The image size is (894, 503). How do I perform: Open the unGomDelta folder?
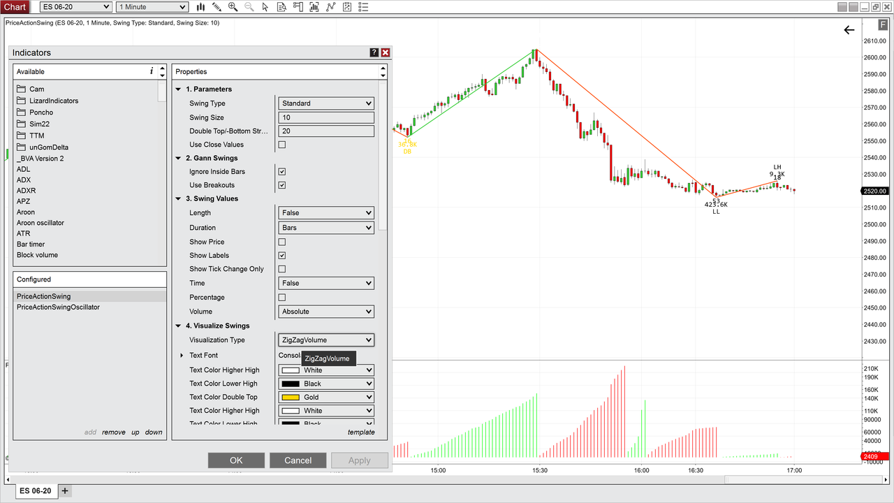49,147
